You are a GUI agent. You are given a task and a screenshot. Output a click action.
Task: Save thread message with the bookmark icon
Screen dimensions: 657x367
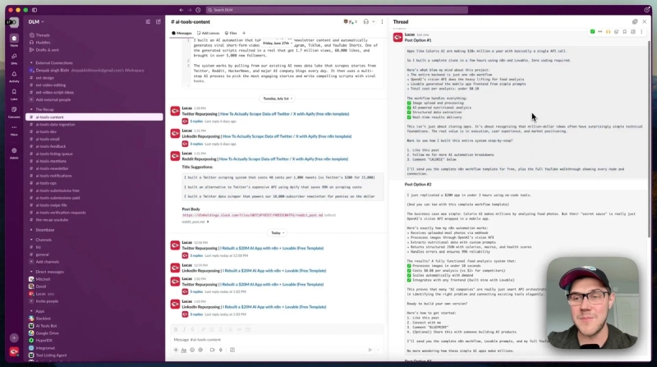click(624, 31)
